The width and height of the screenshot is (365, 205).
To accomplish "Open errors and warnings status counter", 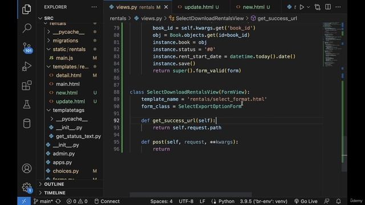I will (x=77, y=201).
